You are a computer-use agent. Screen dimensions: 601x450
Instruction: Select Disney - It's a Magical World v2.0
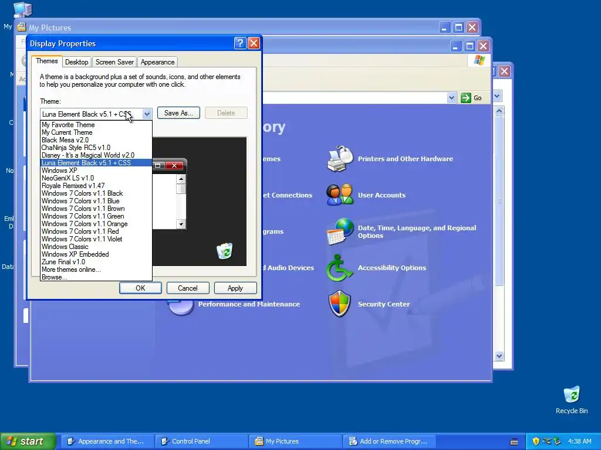pyautogui.click(x=96, y=155)
